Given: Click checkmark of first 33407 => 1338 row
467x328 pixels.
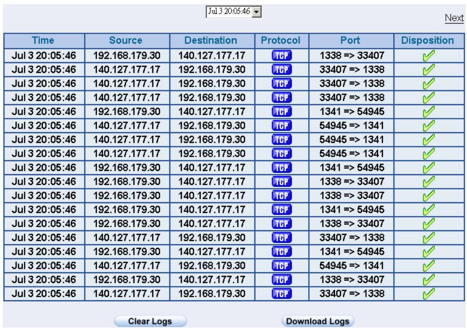Looking at the screenshot, I should tap(428, 70).
